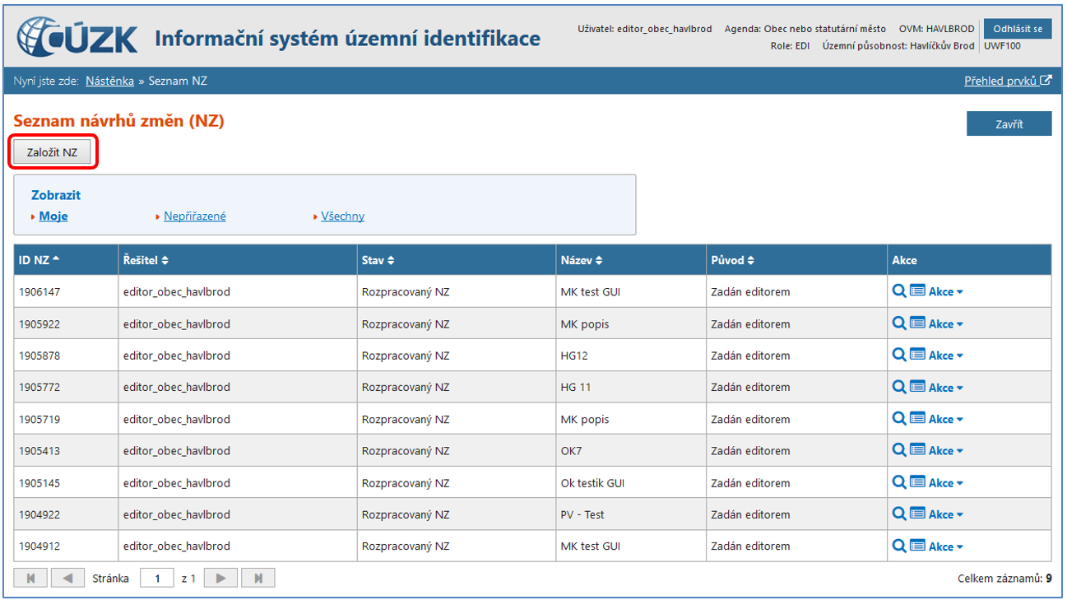Open Akce dropdown for NZ 1905719

pos(945,420)
